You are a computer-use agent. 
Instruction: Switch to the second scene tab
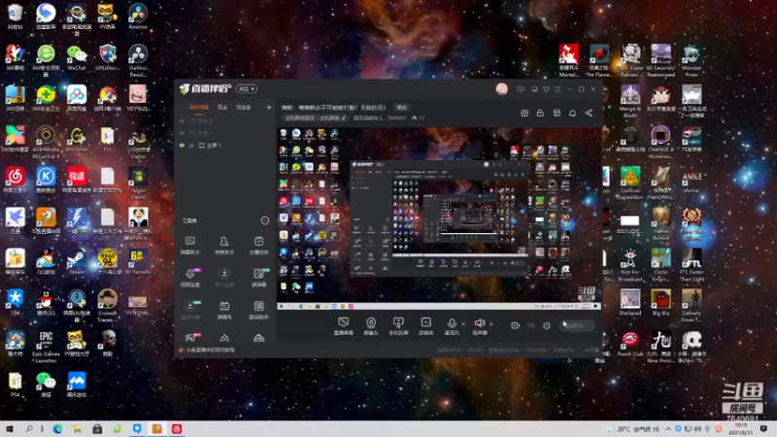(222, 107)
